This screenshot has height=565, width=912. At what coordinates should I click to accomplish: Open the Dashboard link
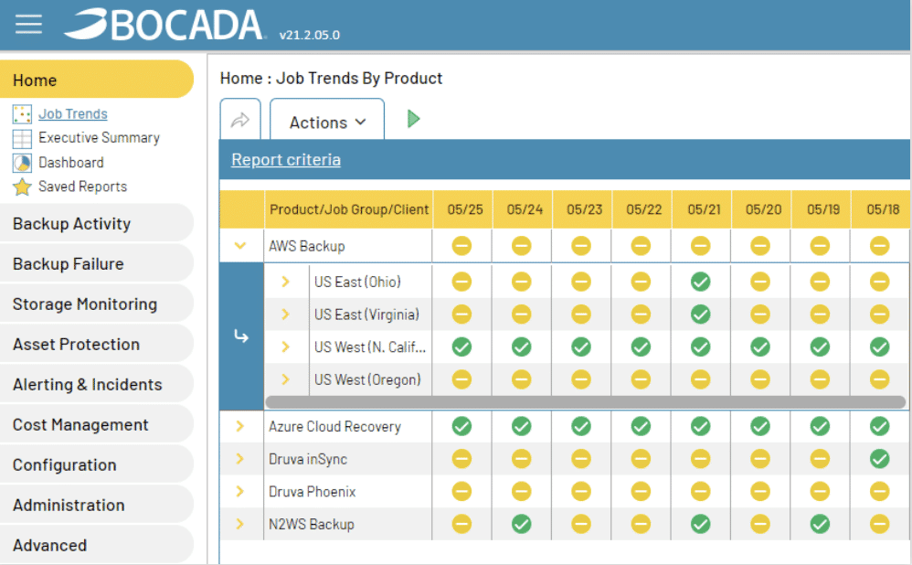71,163
